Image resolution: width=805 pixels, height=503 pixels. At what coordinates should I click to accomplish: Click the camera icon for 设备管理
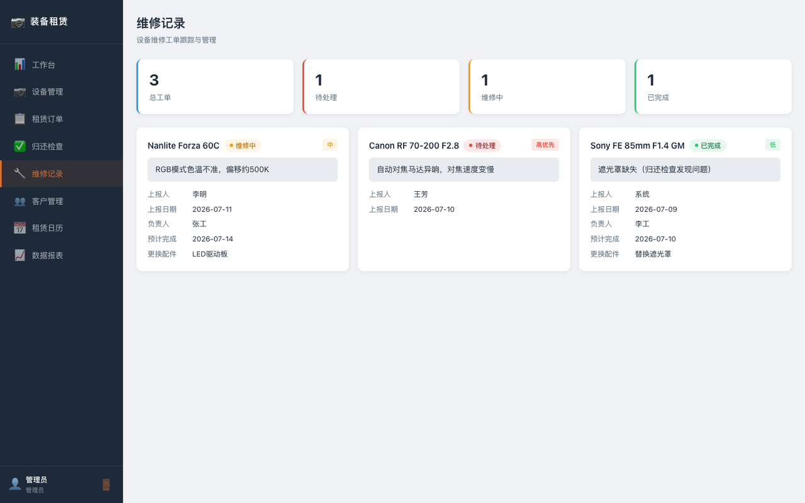pyautogui.click(x=19, y=92)
